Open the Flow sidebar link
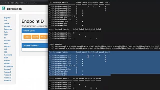This screenshot has height=90, width=160. 6,43
